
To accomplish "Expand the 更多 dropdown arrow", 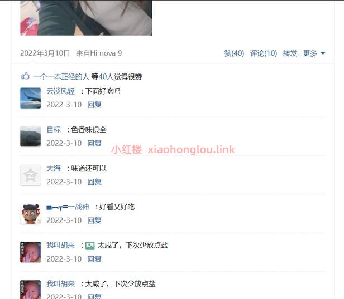I will click(323, 53).
